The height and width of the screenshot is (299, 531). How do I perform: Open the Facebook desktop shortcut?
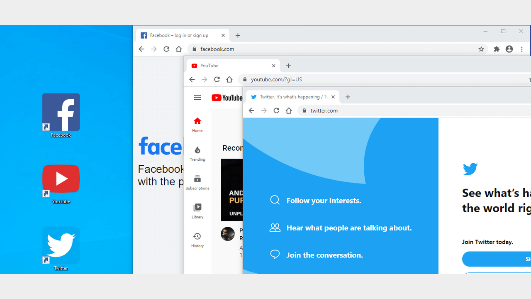coord(61,113)
